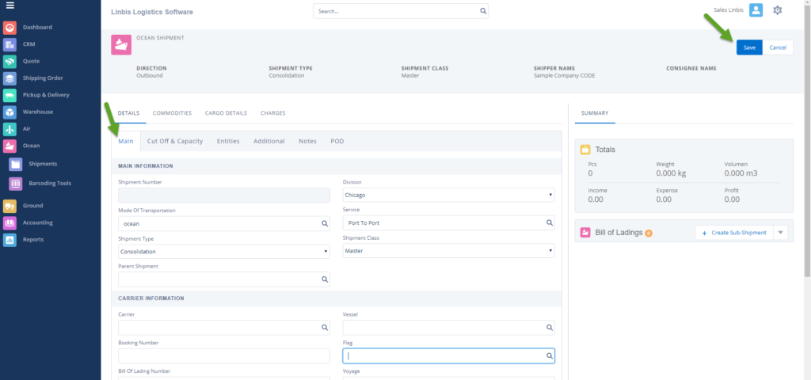Open the hamburger menu icon
Screen dimensions: 811x380
click(x=10, y=6)
